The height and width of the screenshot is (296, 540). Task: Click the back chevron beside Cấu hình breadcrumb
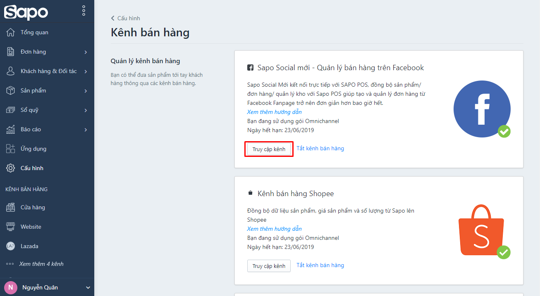click(x=112, y=18)
